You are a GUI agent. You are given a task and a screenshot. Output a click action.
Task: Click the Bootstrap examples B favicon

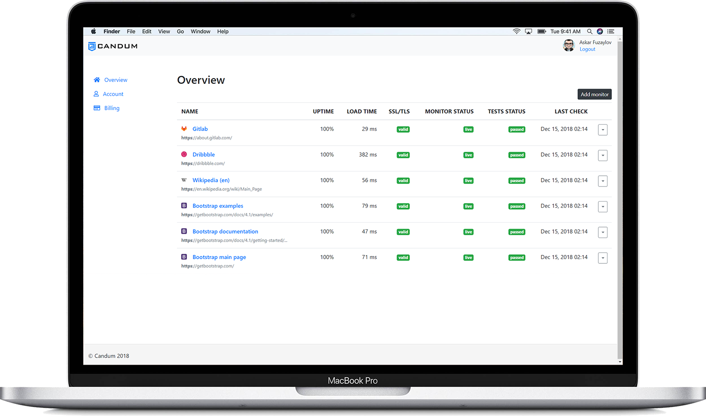click(x=184, y=206)
